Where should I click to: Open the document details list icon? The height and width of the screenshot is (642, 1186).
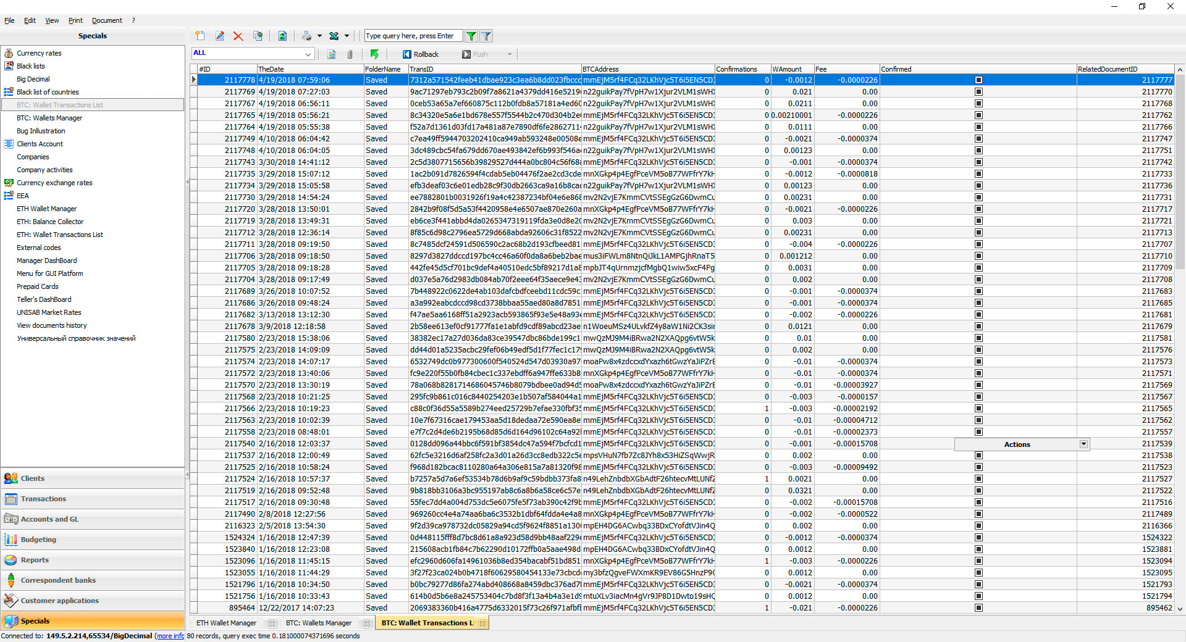pyautogui.click(x=332, y=54)
